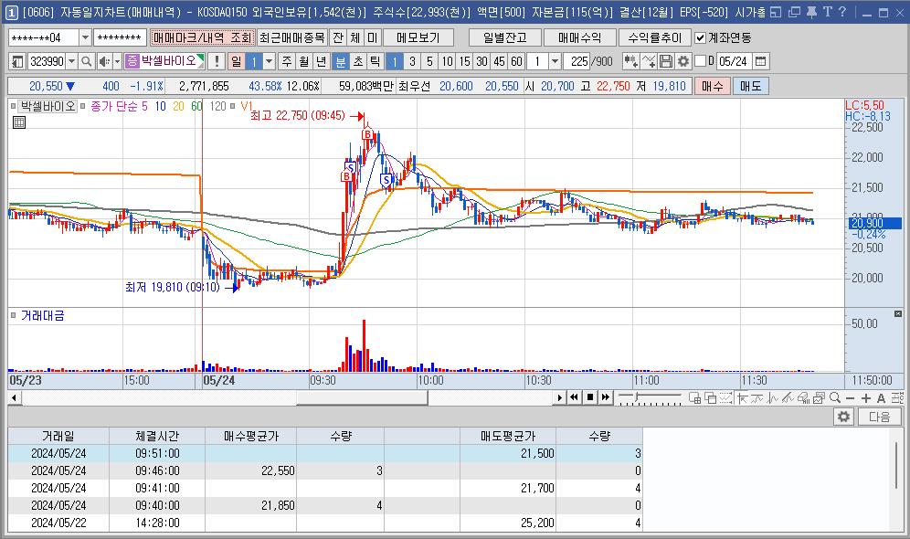Toggle the D date checkbox
The height and width of the screenshot is (539, 910).
[x=701, y=60]
